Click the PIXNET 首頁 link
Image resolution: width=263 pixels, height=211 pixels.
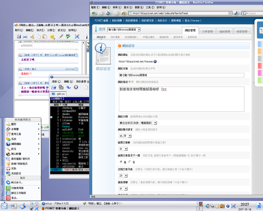(x=101, y=21)
